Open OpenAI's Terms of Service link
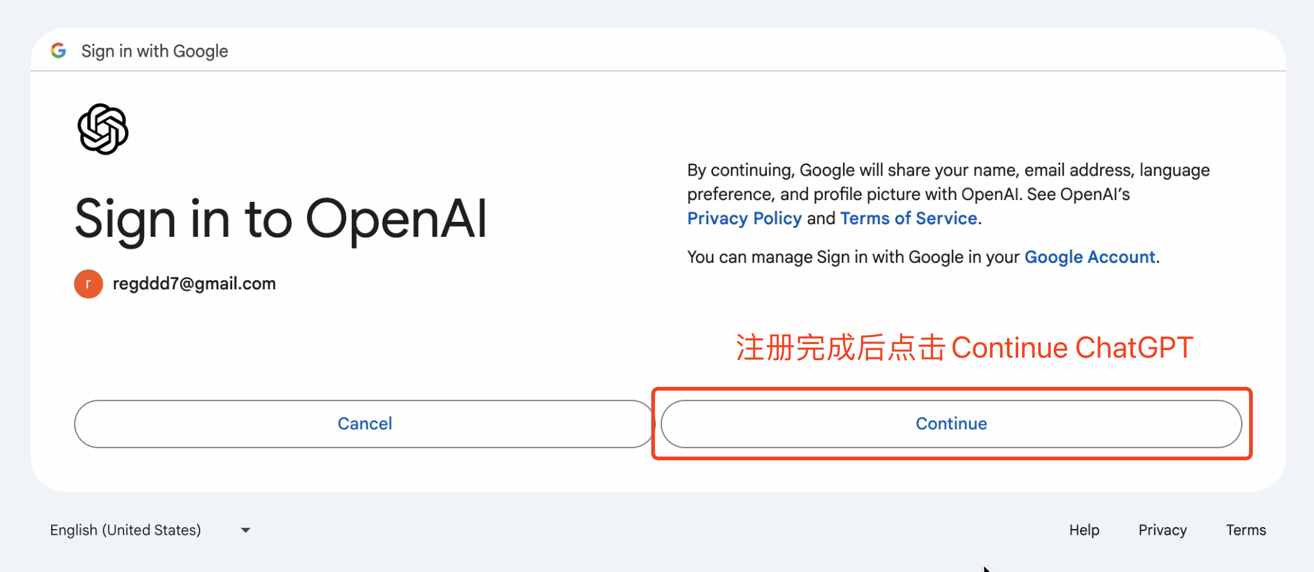 coord(908,219)
